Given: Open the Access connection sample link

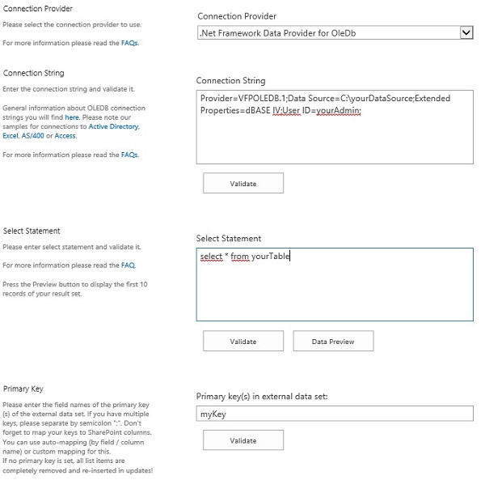Looking at the screenshot, I should (x=65, y=136).
